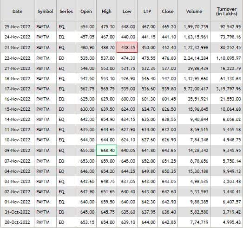
Task: Select the Series column header
Action: (66, 11)
